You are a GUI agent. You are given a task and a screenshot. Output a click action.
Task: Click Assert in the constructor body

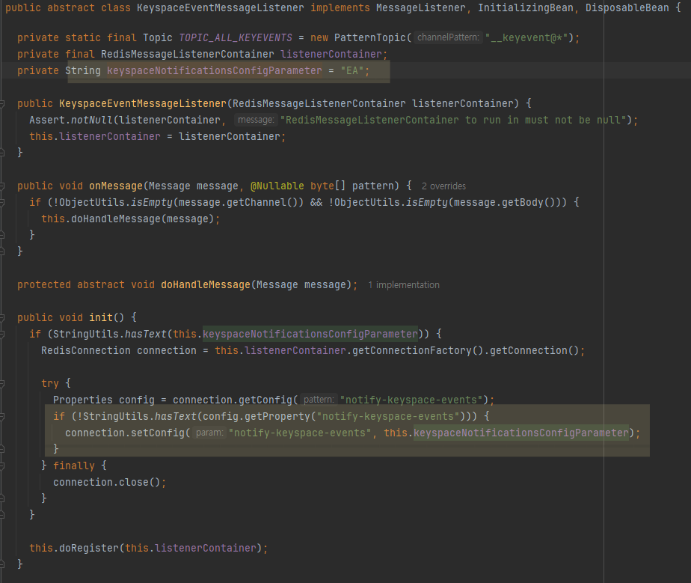46,120
